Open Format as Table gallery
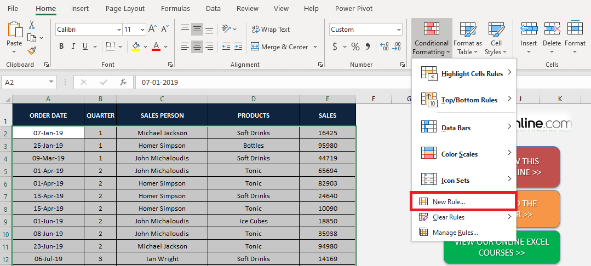This screenshot has height=266, width=591. (x=468, y=38)
